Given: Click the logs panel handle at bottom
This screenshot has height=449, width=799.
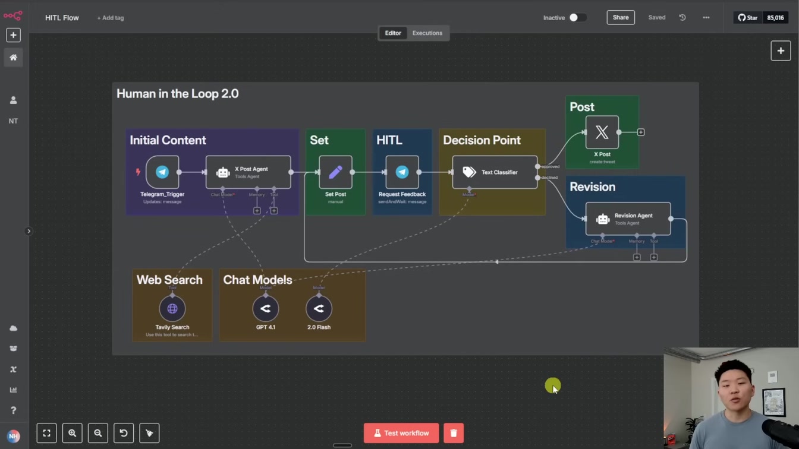Looking at the screenshot, I should (342, 445).
